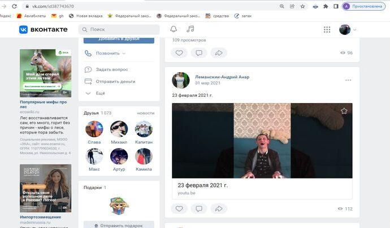Open the средства bookmark
This screenshot has width=390, height=228.
[x=217, y=16]
